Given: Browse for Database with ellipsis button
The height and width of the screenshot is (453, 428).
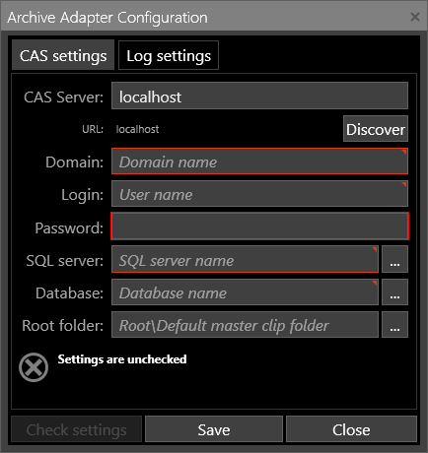Looking at the screenshot, I should (x=394, y=292).
